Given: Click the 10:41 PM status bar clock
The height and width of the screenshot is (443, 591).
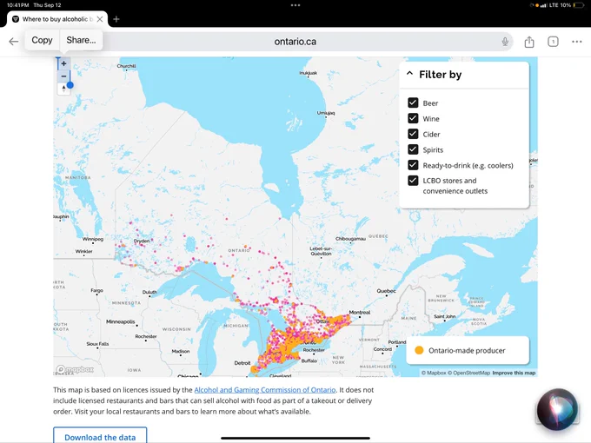Looking at the screenshot, I should (x=18, y=5).
